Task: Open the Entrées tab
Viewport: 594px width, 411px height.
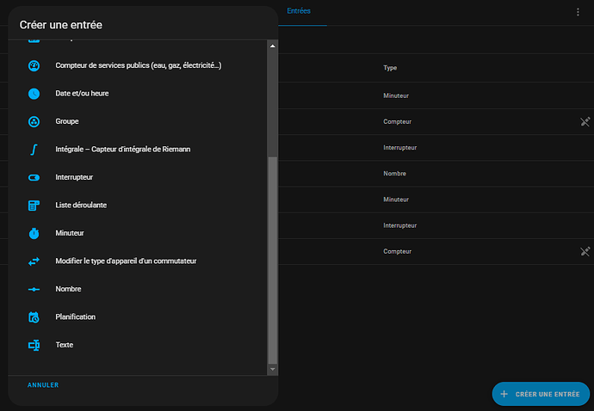Action: (299, 11)
